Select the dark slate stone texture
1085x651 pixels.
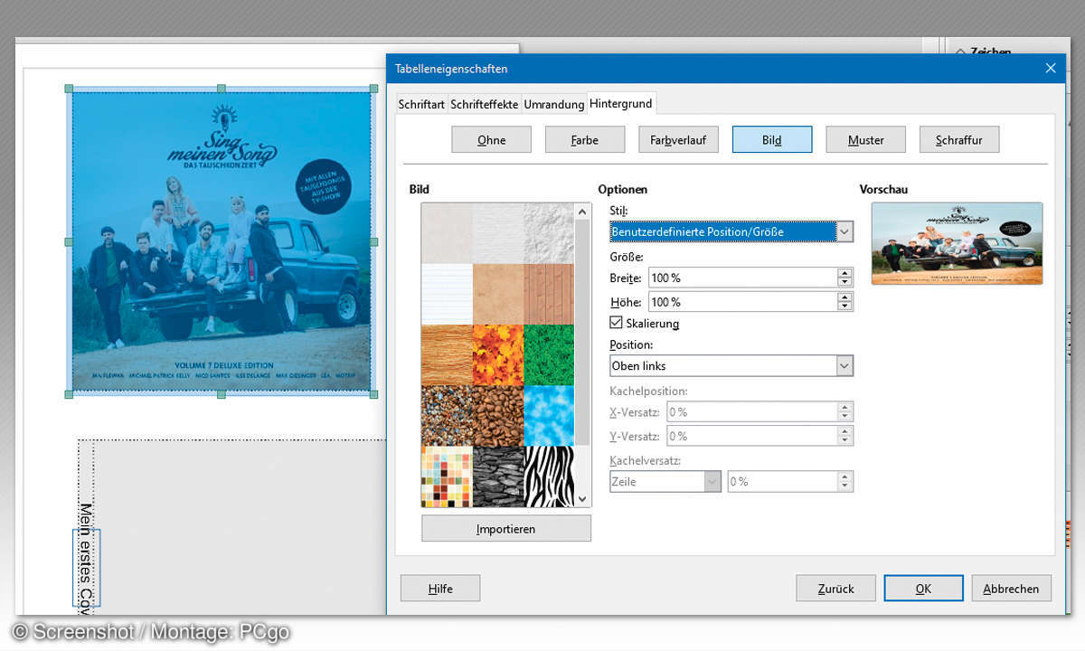pyautogui.click(x=498, y=476)
